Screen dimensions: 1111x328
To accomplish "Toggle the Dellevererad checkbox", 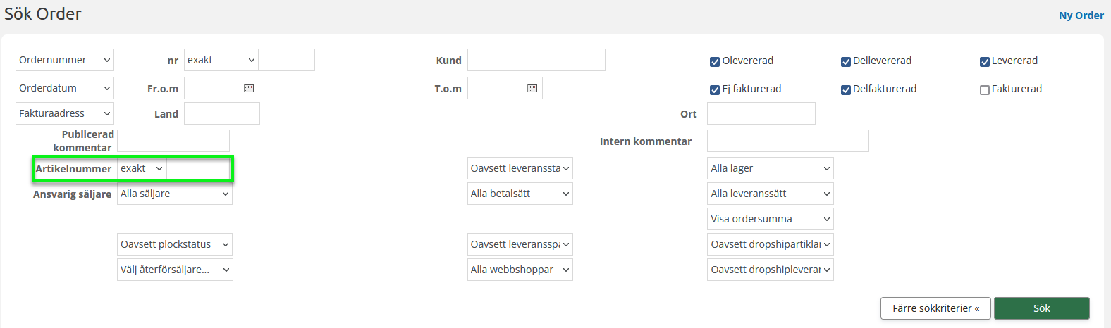I will 846,62.
